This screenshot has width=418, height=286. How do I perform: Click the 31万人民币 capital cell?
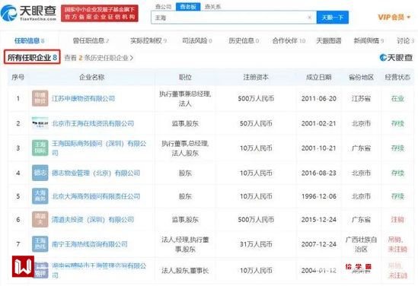(256, 244)
